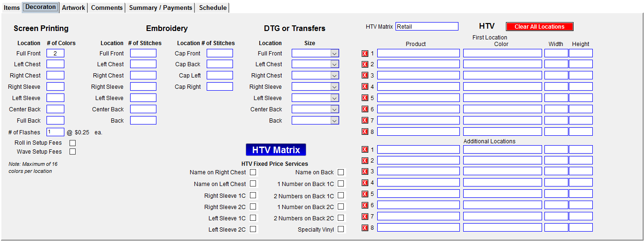Clear Additional Locations row 1 using red X
This screenshot has width=644, height=241.
[x=365, y=150]
